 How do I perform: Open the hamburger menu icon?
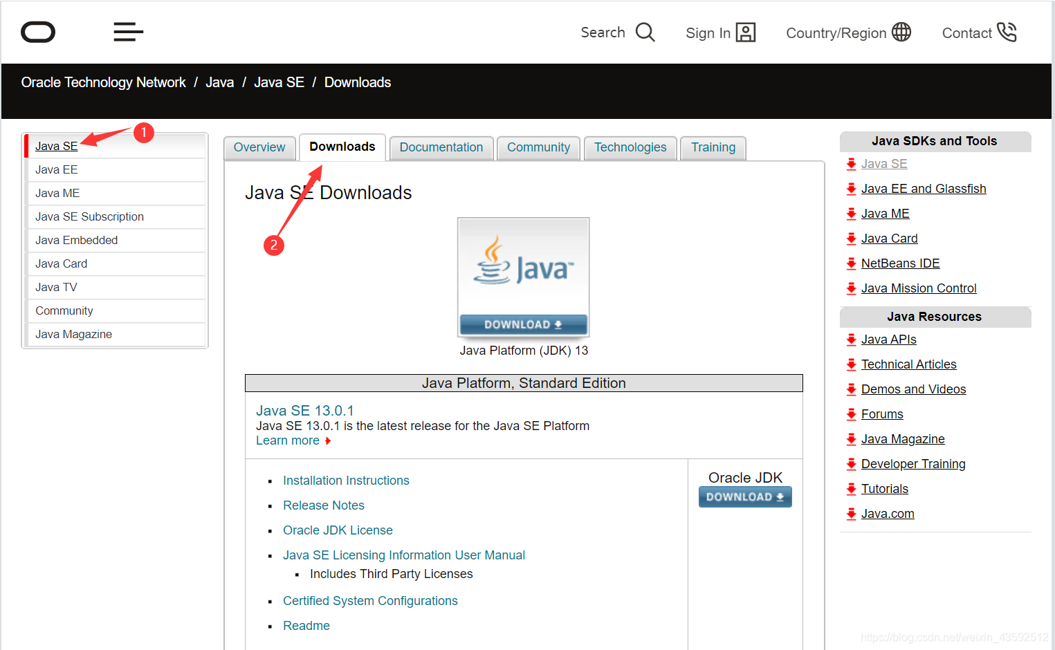(129, 32)
